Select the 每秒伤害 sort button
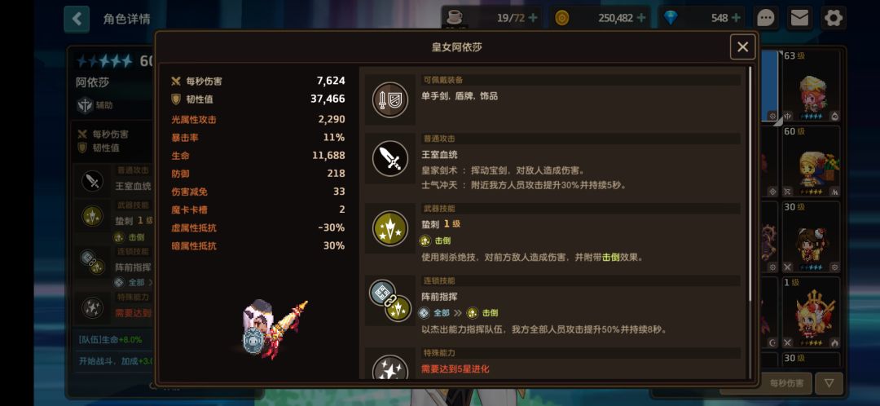The image size is (880, 406). coord(786,383)
